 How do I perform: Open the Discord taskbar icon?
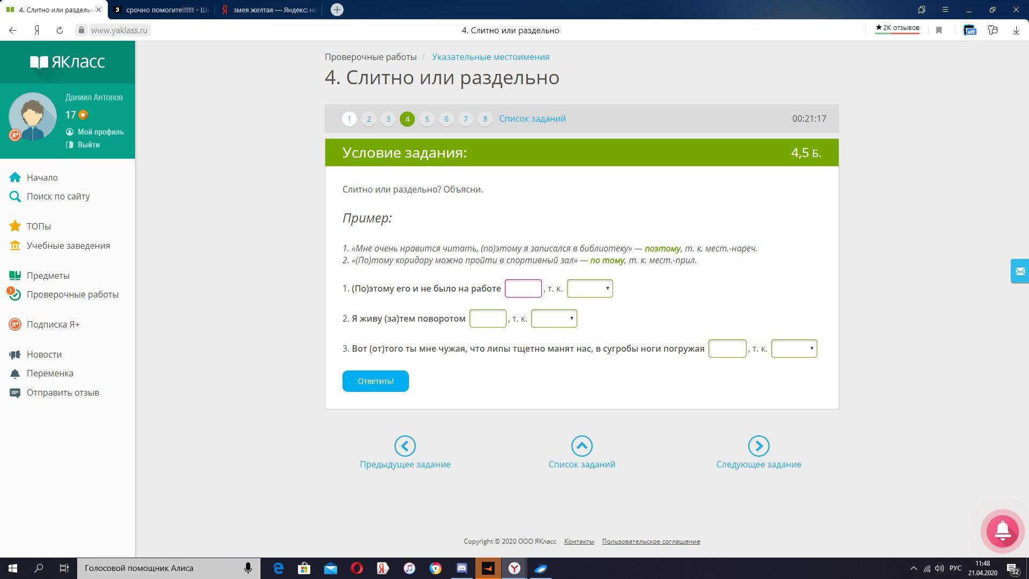tap(461, 568)
